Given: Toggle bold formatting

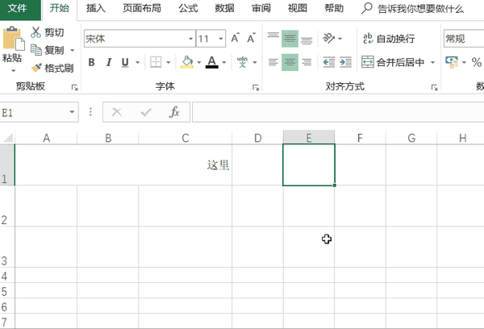Looking at the screenshot, I should 91,62.
